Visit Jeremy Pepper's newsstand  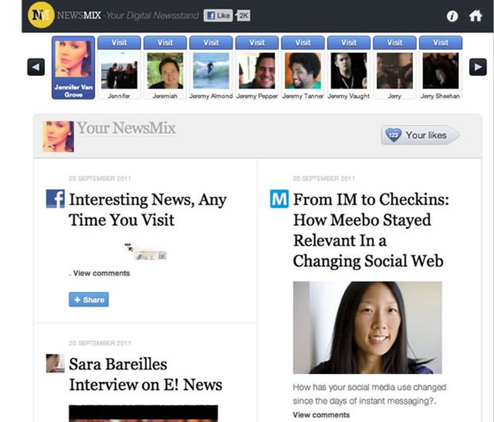(x=257, y=43)
